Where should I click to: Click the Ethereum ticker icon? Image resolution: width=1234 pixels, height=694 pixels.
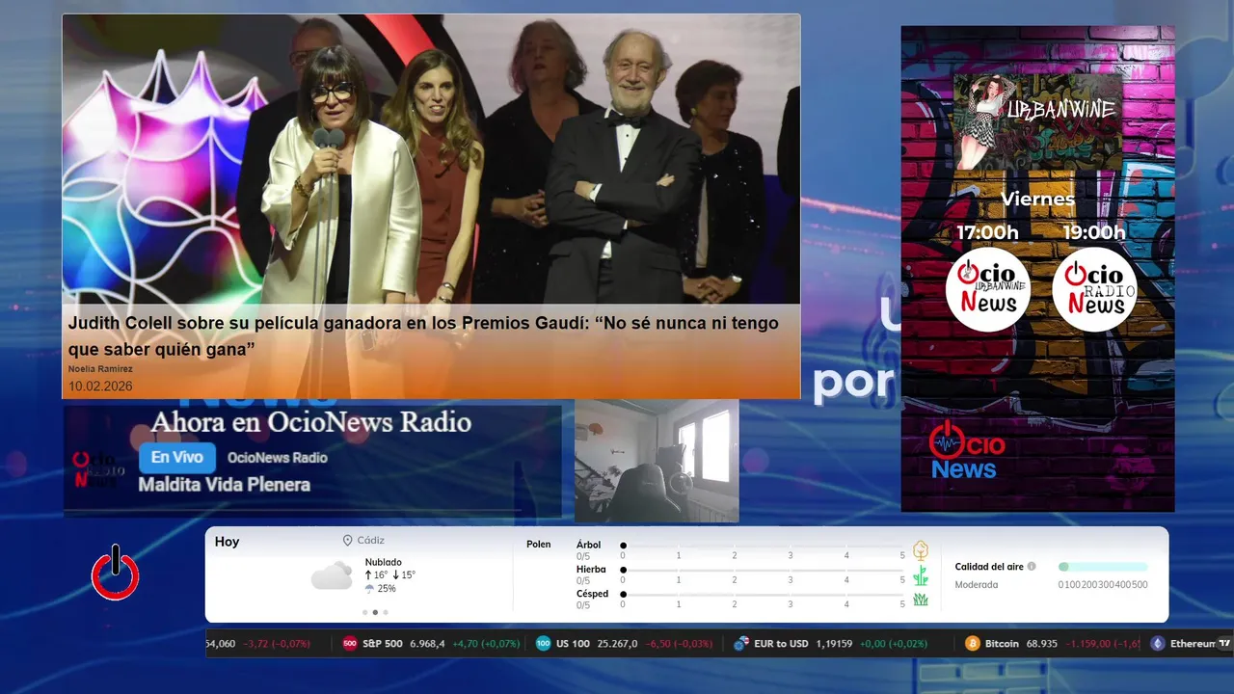pyautogui.click(x=1158, y=644)
